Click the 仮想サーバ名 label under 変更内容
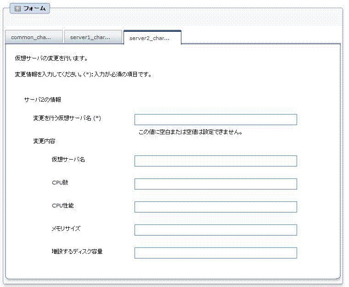The height and width of the screenshot is (287, 349). (68, 160)
